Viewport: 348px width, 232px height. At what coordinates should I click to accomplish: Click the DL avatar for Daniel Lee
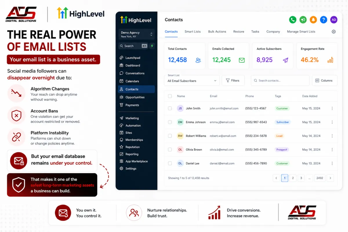180,163
